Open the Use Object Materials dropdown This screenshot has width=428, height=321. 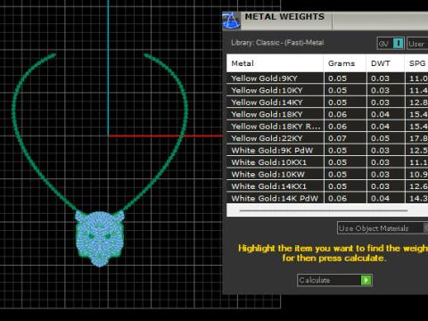[383, 228]
